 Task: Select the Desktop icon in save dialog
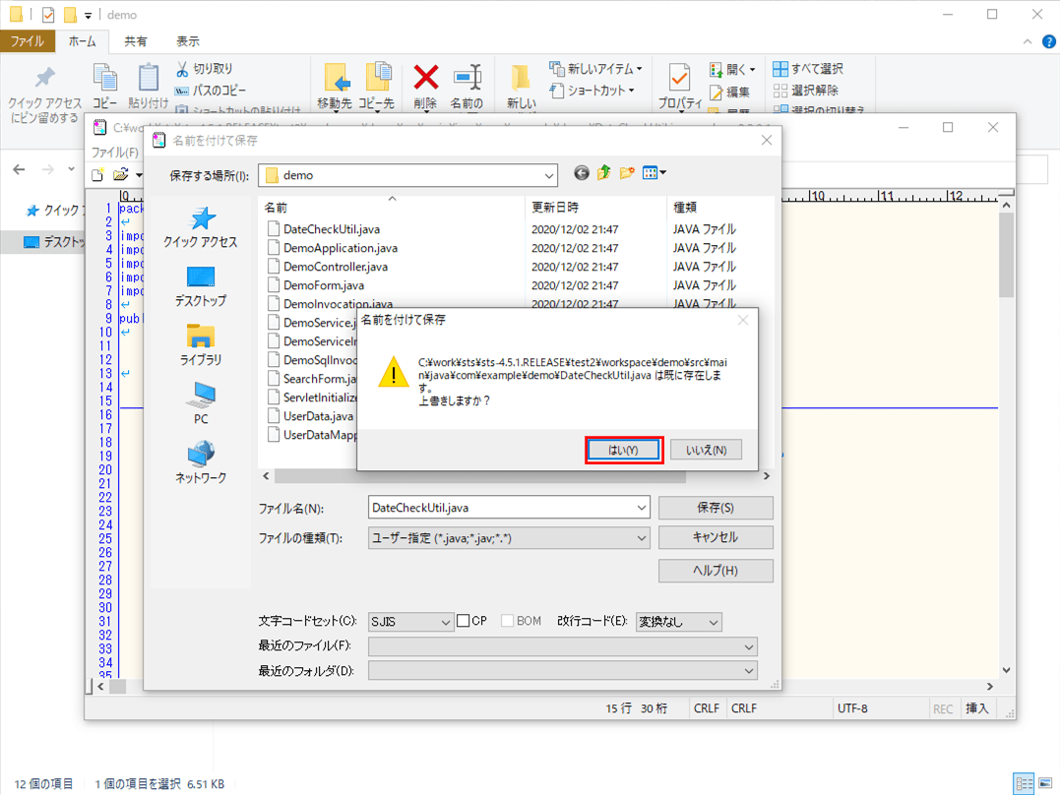click(x=201, y=278)
